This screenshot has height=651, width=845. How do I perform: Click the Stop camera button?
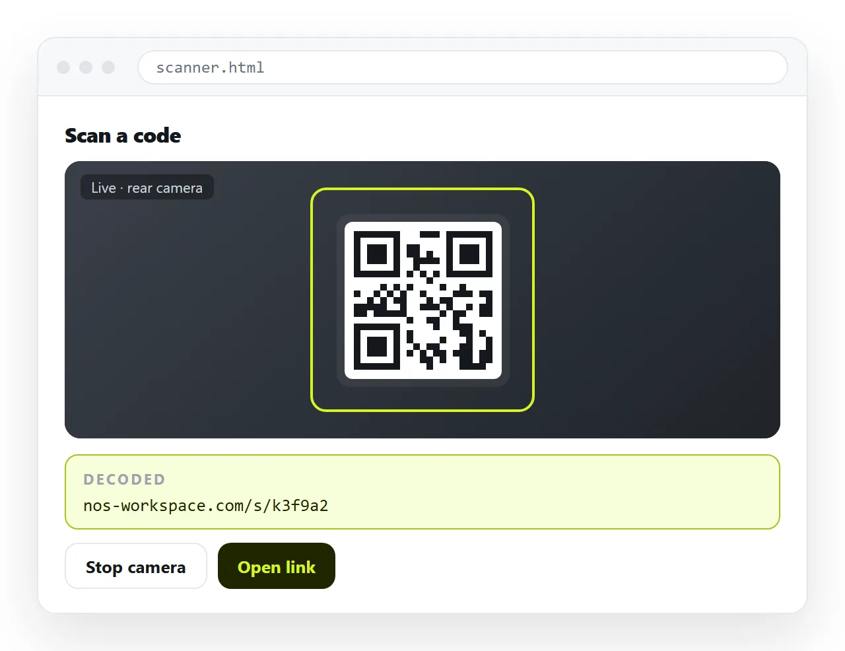(136, 566)
